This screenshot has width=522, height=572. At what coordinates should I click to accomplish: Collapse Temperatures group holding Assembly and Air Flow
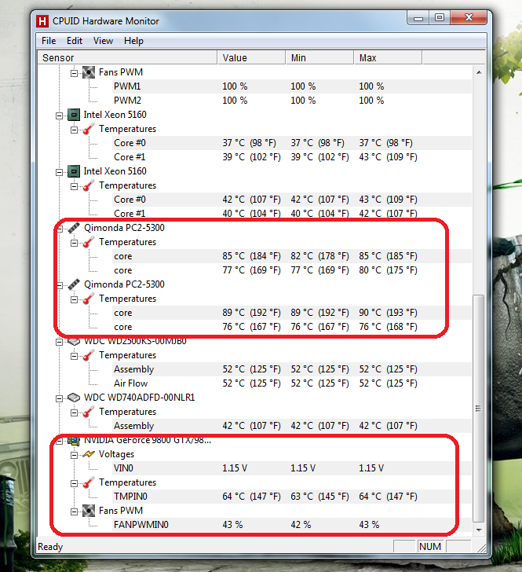(74, 357)
